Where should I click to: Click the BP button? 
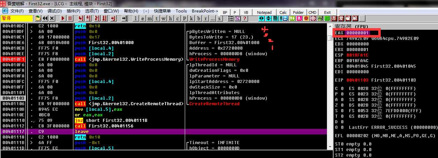pyautogui.click(x=225, y=13)
